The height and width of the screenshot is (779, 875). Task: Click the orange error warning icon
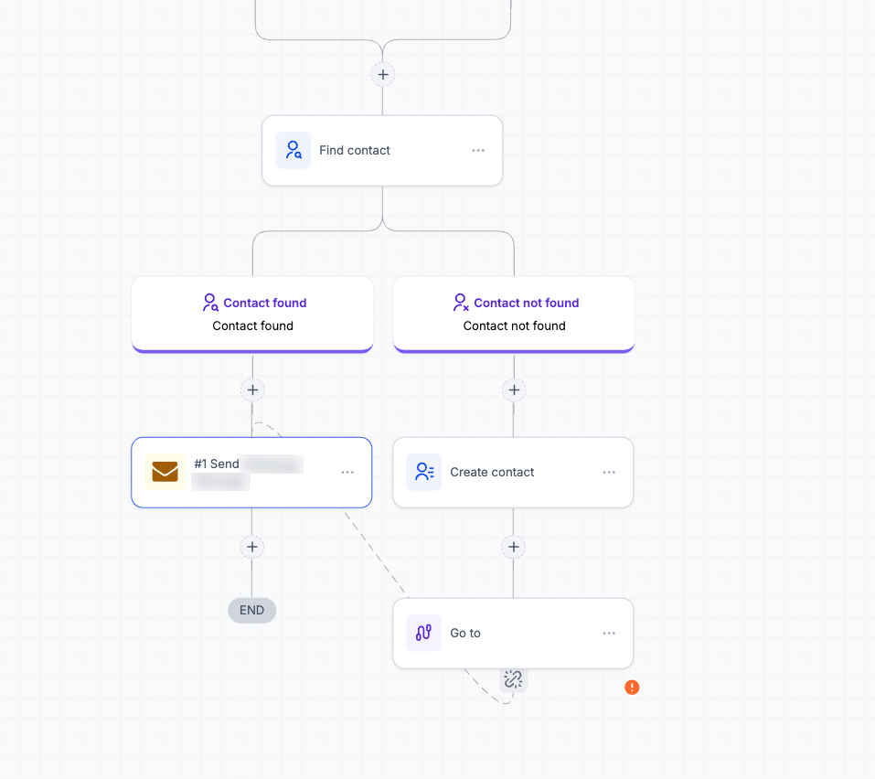(632, 688)
